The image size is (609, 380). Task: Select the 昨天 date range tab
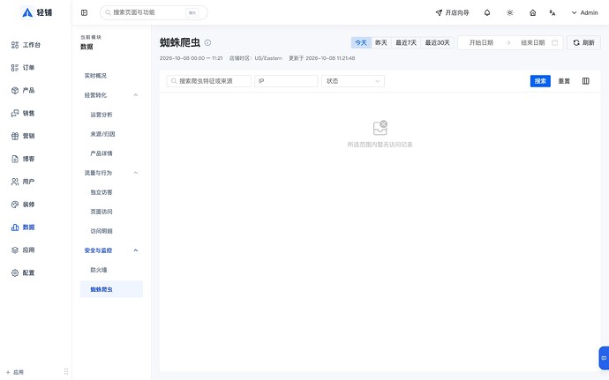(381, 42)
